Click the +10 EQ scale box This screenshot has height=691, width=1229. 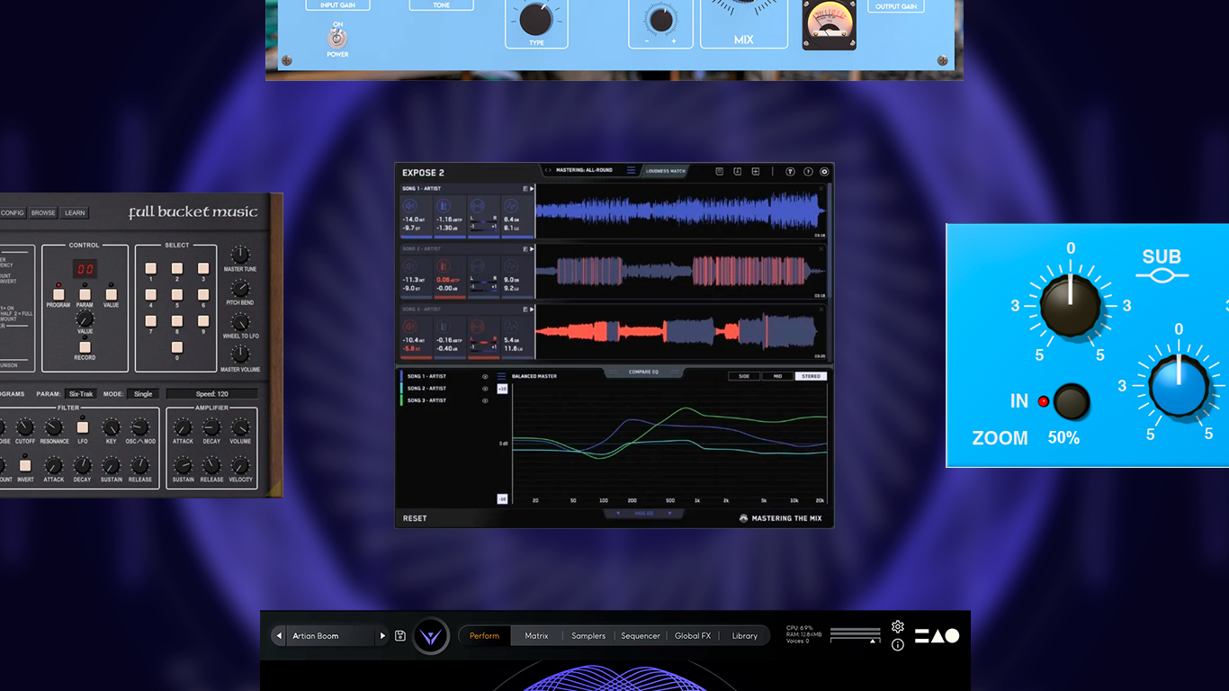tap(502, 389)
